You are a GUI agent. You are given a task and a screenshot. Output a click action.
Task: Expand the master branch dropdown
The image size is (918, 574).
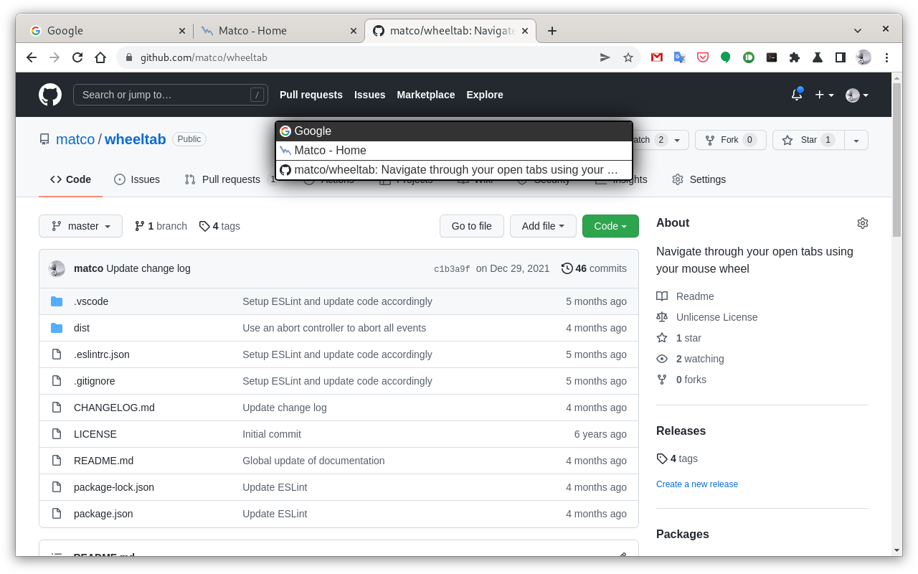click(80, 226)
